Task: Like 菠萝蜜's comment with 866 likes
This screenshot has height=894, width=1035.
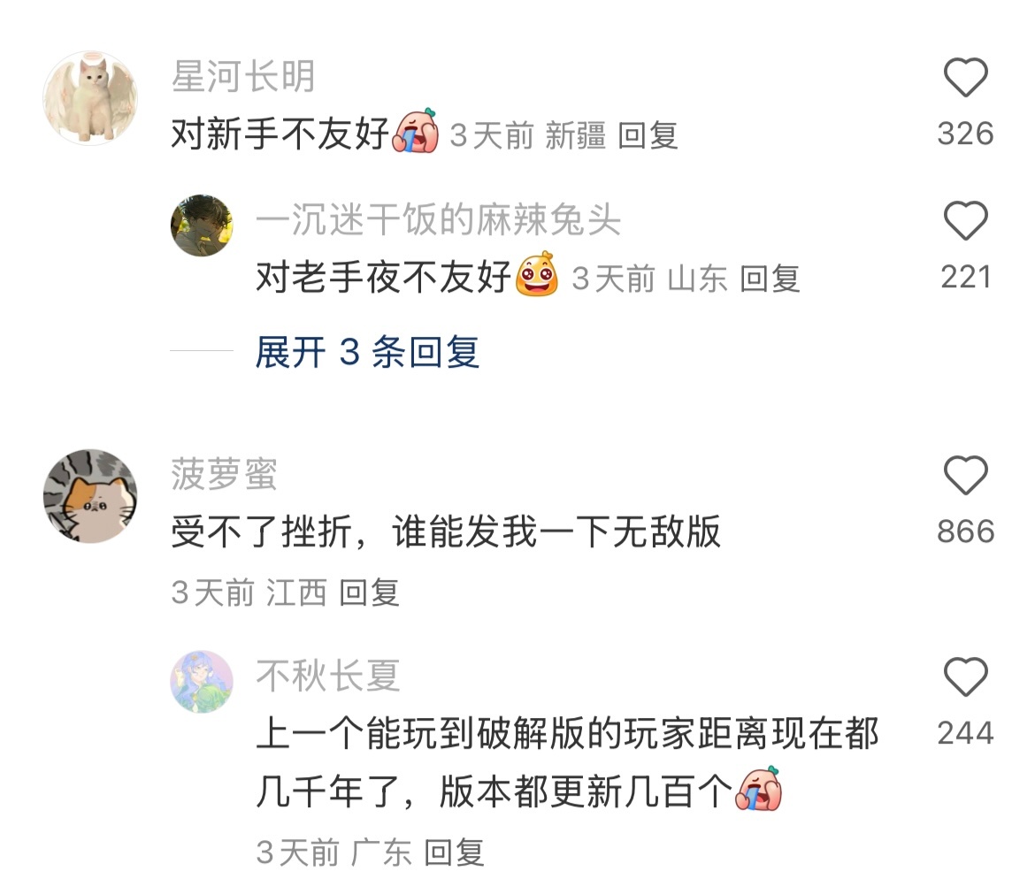Action: (965, 475)
